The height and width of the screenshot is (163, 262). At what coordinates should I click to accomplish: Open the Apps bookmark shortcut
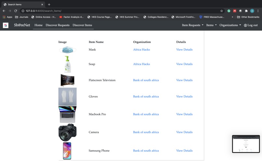(x=7, y=17)
